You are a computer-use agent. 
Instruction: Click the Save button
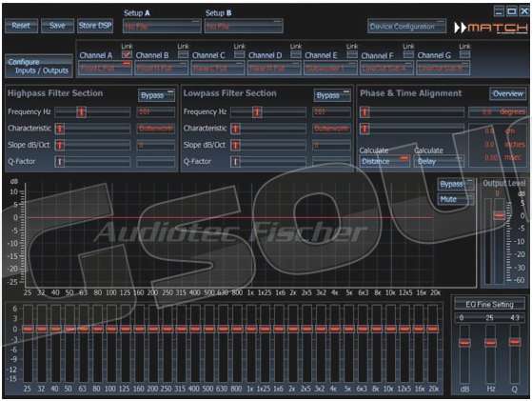[x=57, y=26]
